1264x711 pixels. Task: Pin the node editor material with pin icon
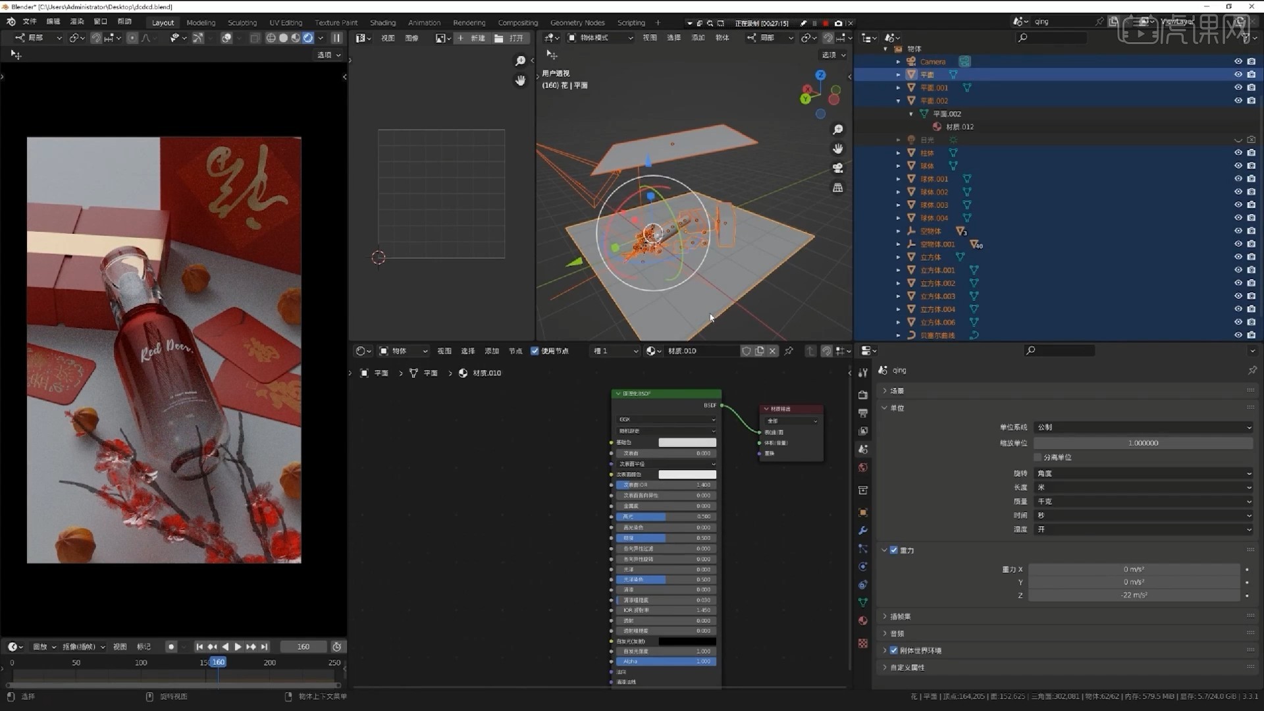[789, 351]
